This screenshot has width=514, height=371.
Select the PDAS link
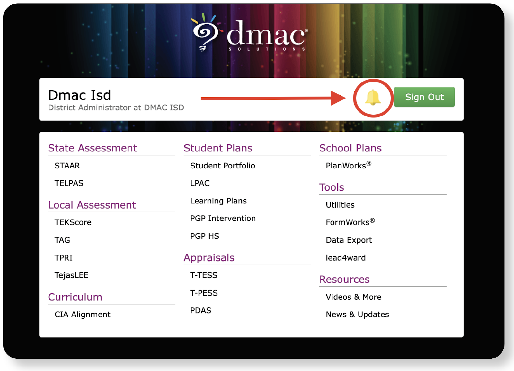pos(201,311)
